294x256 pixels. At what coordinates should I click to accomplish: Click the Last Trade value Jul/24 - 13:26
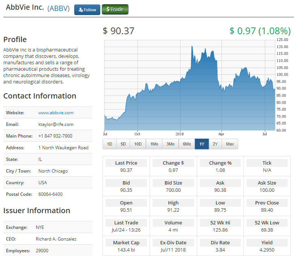click(126, 230)
